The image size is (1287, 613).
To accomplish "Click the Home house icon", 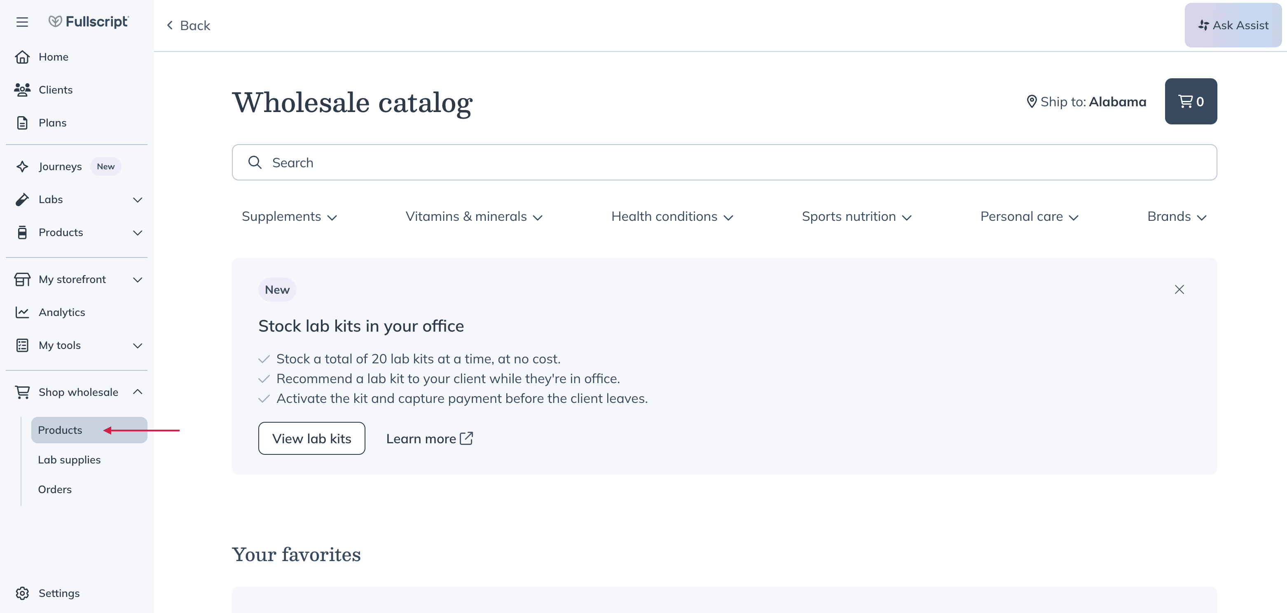I will (x=22, y=57).
